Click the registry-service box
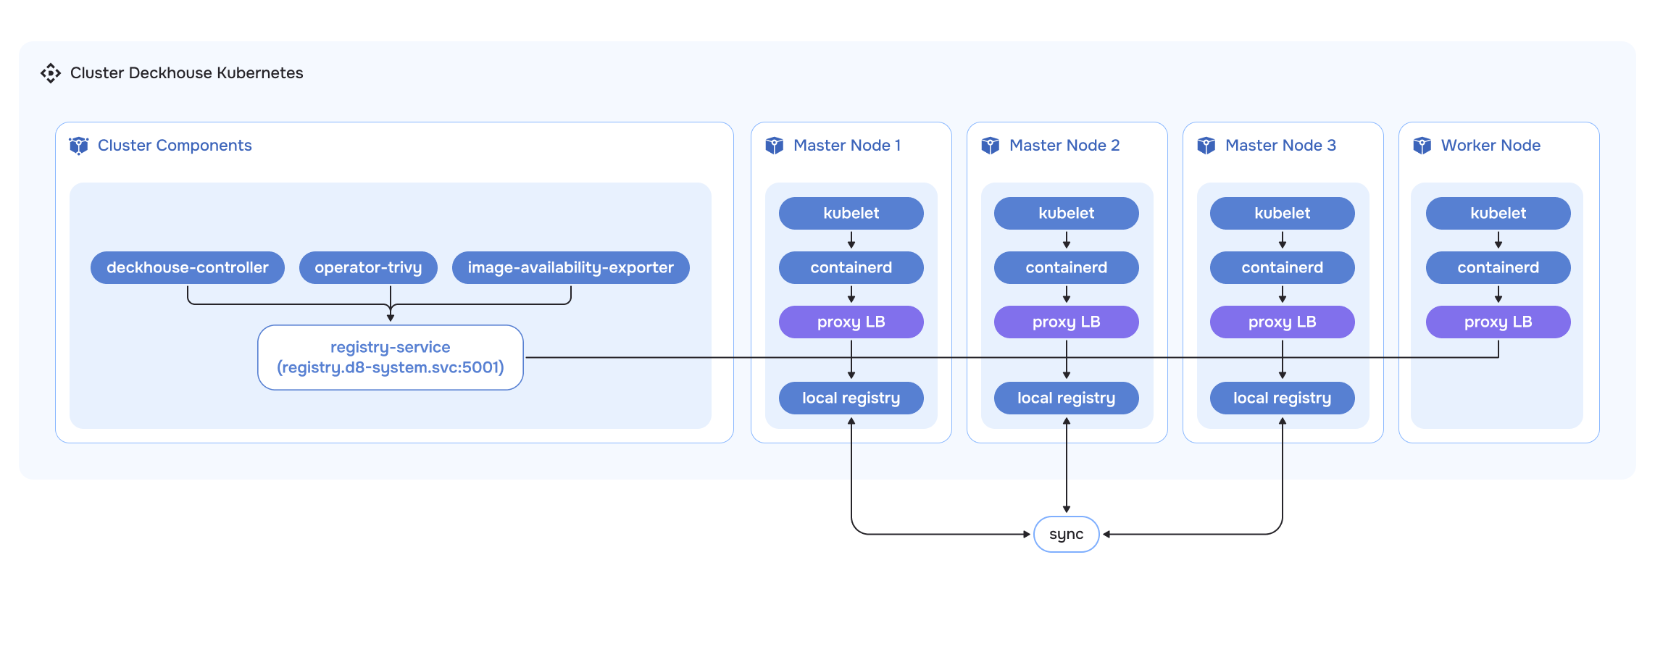The width and height of the screenshot is (1655, 652). point(390,358)
